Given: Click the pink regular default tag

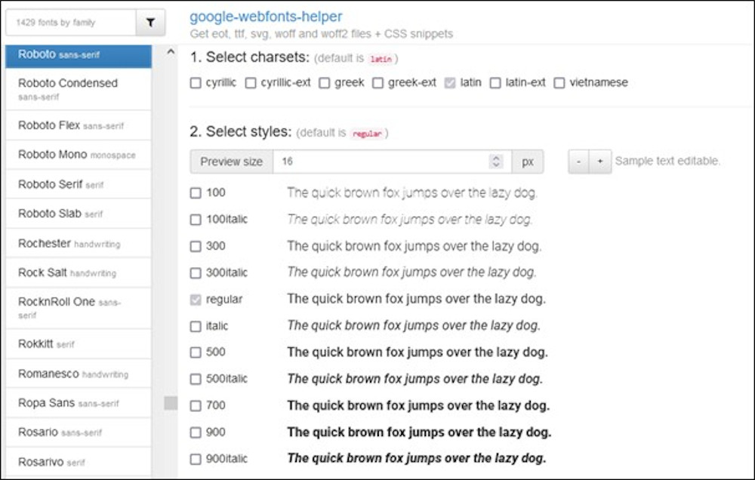Looking at the screenshot, I should [x=367, y=134].
